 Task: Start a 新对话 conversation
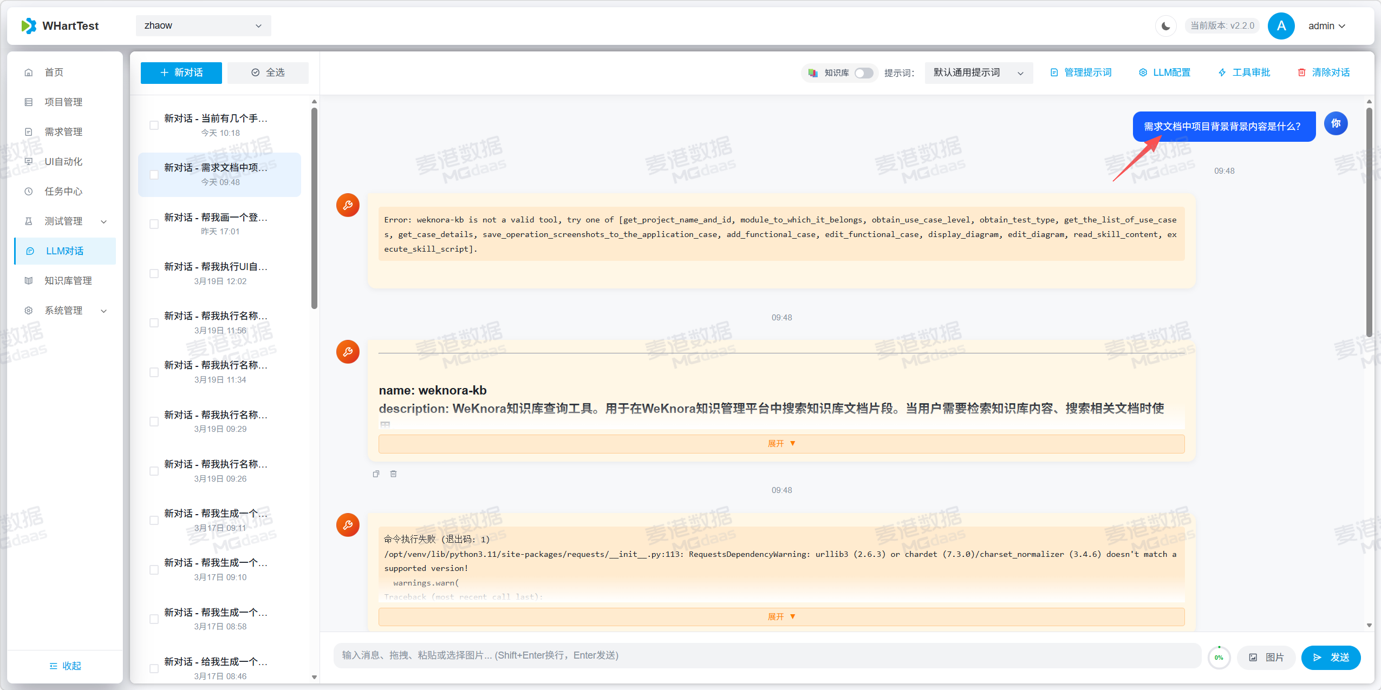(181, 72)
